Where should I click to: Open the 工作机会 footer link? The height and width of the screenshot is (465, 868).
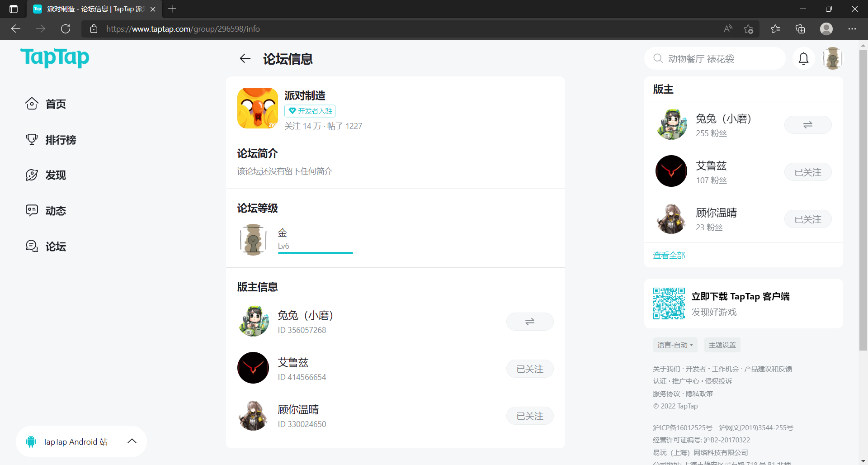pyautogui.click(x=725, y=369)
